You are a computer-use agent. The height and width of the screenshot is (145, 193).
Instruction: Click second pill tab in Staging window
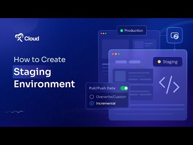click(x=135, y=62)
